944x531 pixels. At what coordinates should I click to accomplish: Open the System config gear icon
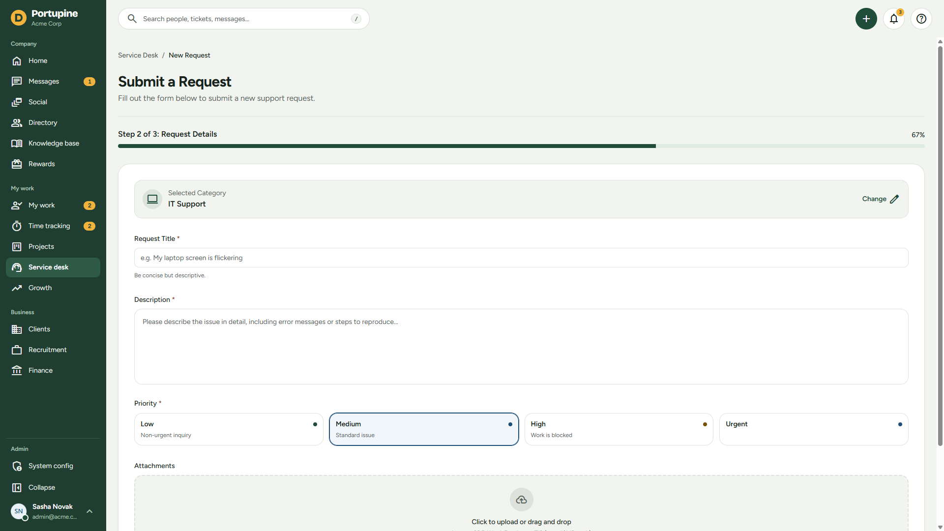point(17,466)
